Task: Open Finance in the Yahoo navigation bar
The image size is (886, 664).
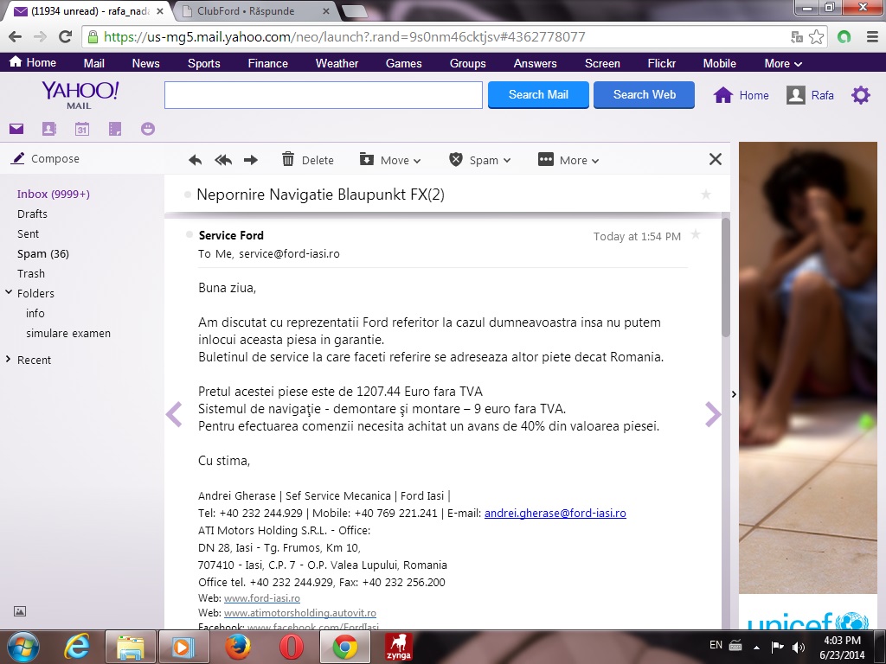Action: pos(267,63)
